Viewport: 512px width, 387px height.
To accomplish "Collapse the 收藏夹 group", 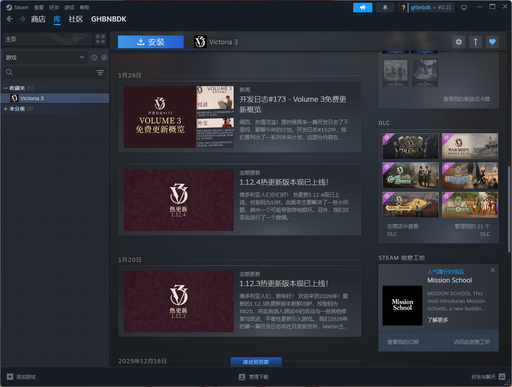I will click(x=6, y=88).
